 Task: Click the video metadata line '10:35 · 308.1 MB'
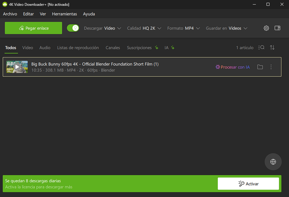click(x=73, y=70)
